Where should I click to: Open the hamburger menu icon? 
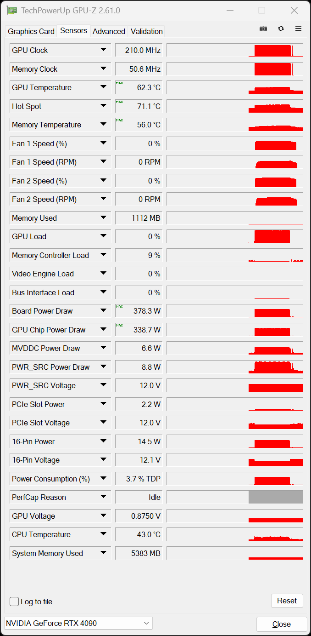(x=298, y=29)
